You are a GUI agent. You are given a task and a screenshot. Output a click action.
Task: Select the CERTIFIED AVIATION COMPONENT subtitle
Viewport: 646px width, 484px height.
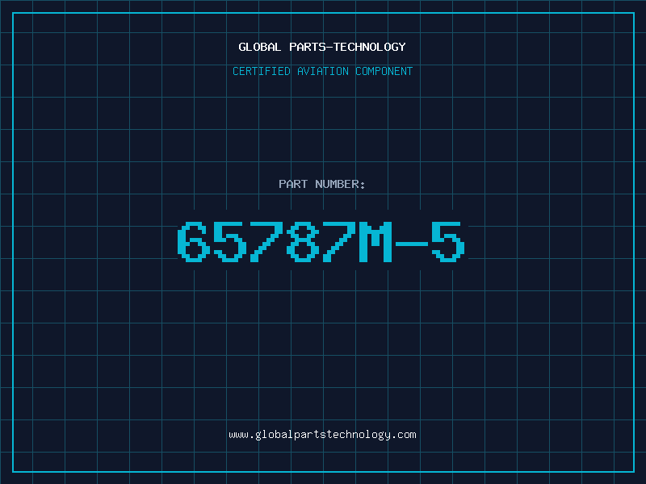tap(322, 71)
